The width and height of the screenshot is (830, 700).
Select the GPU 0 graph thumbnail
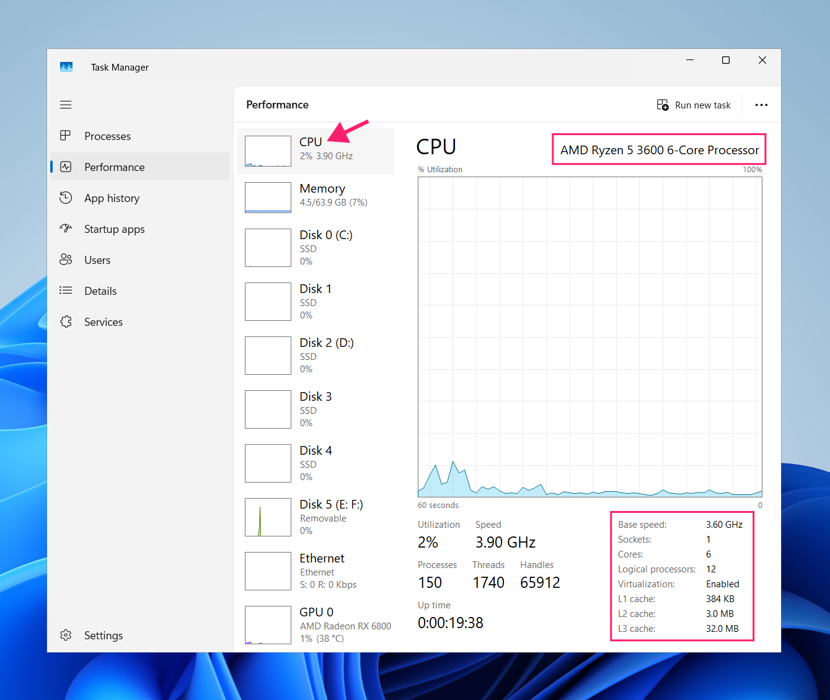268,625
